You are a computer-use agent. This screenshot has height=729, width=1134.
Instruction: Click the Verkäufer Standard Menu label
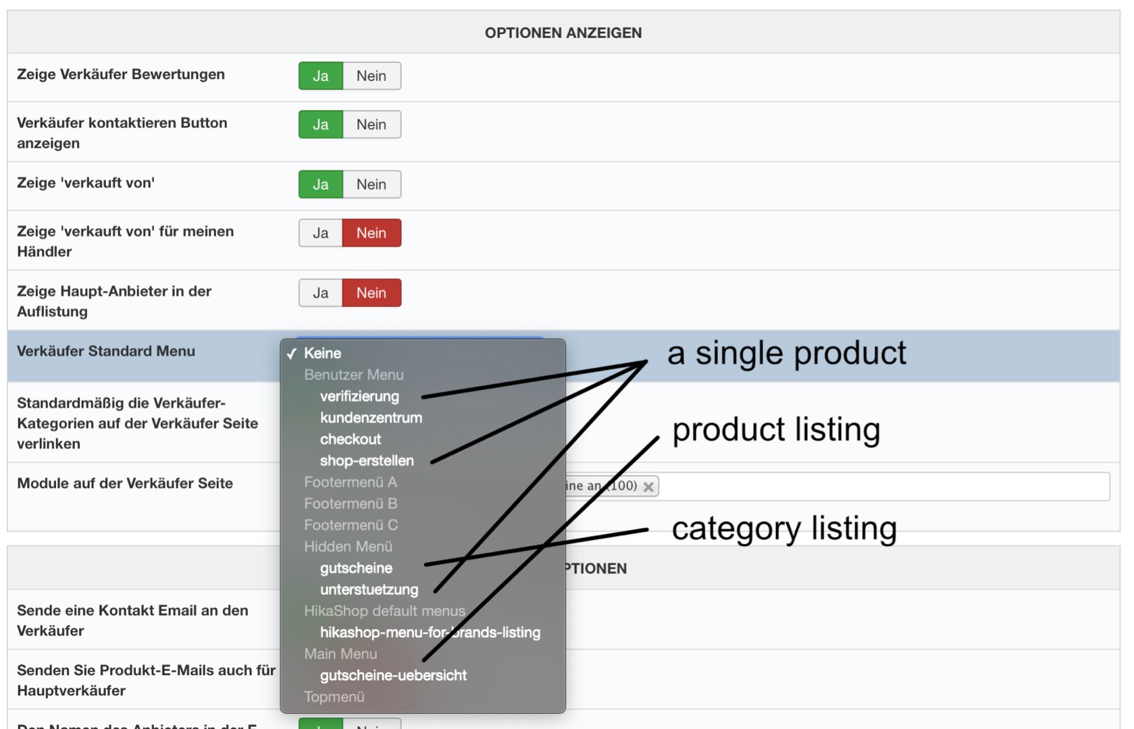(x=106, y=351)
